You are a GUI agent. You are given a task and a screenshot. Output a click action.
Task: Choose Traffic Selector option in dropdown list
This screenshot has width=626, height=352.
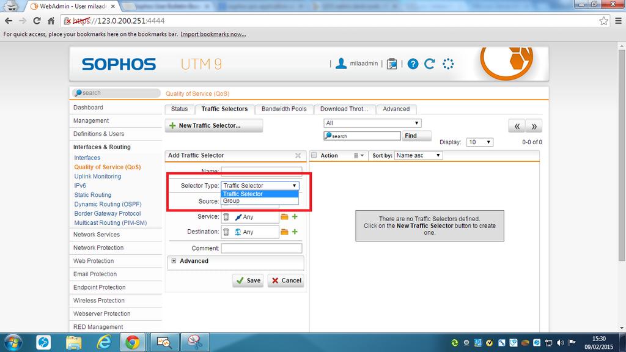pyautogui.click(x=259, y=194)
